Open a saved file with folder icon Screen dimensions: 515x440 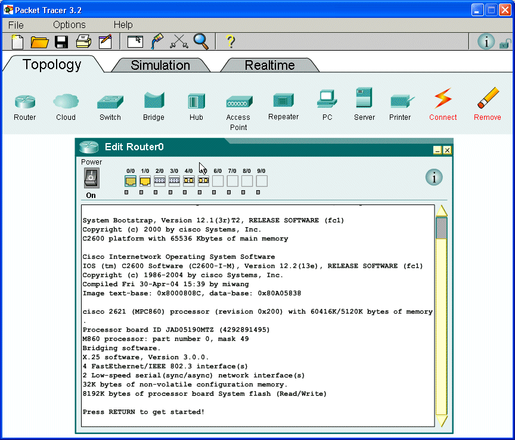pos(39,42)
